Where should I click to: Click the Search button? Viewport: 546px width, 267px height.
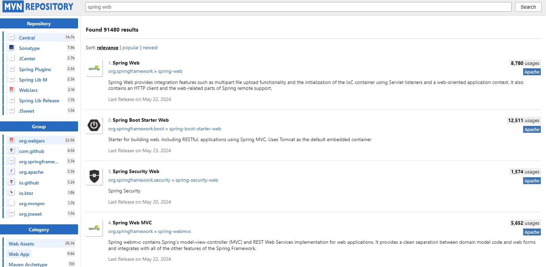[x=528, y=7]
